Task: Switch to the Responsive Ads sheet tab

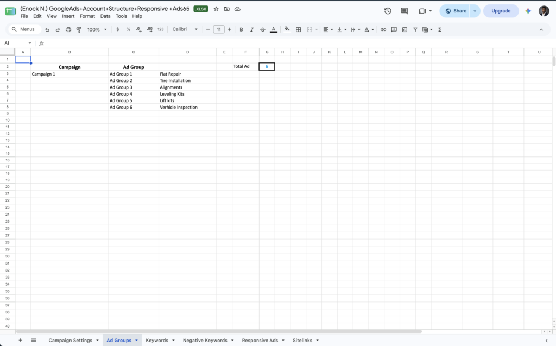Action: tap(260, 341)
